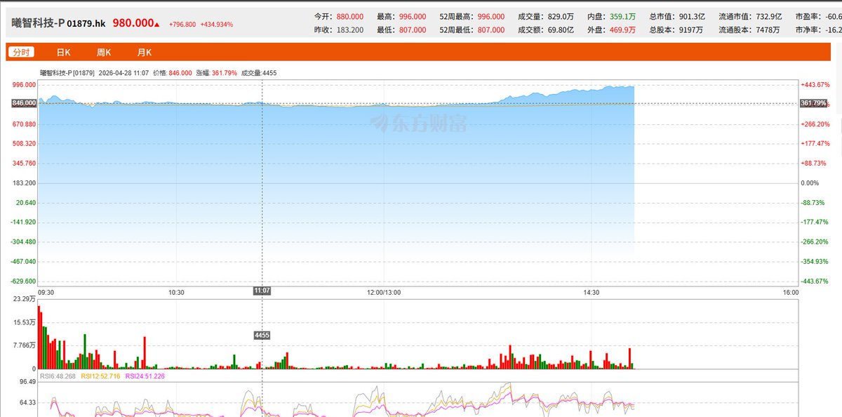Select the tooltip timestamp 2026-04-28 11:07

(124, 72)
